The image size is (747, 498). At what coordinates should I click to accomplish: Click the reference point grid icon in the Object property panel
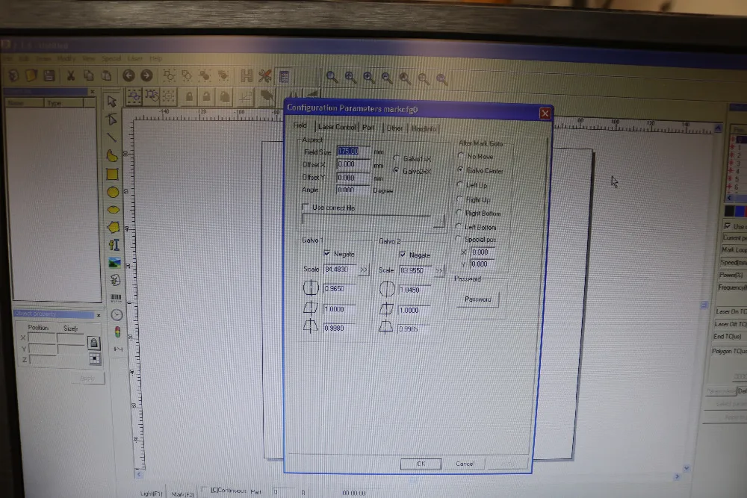point(95,358)
